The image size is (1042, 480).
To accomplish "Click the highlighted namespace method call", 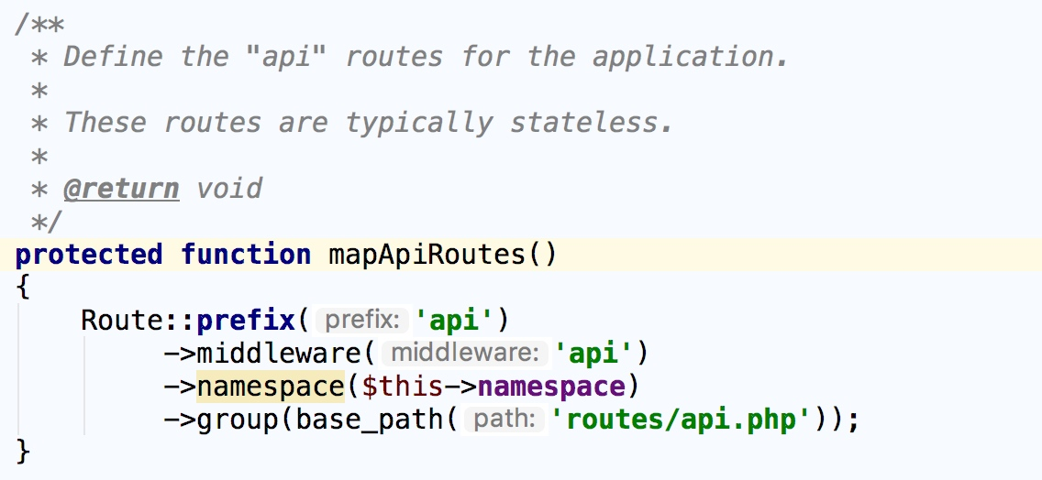I will pos(271,387).
